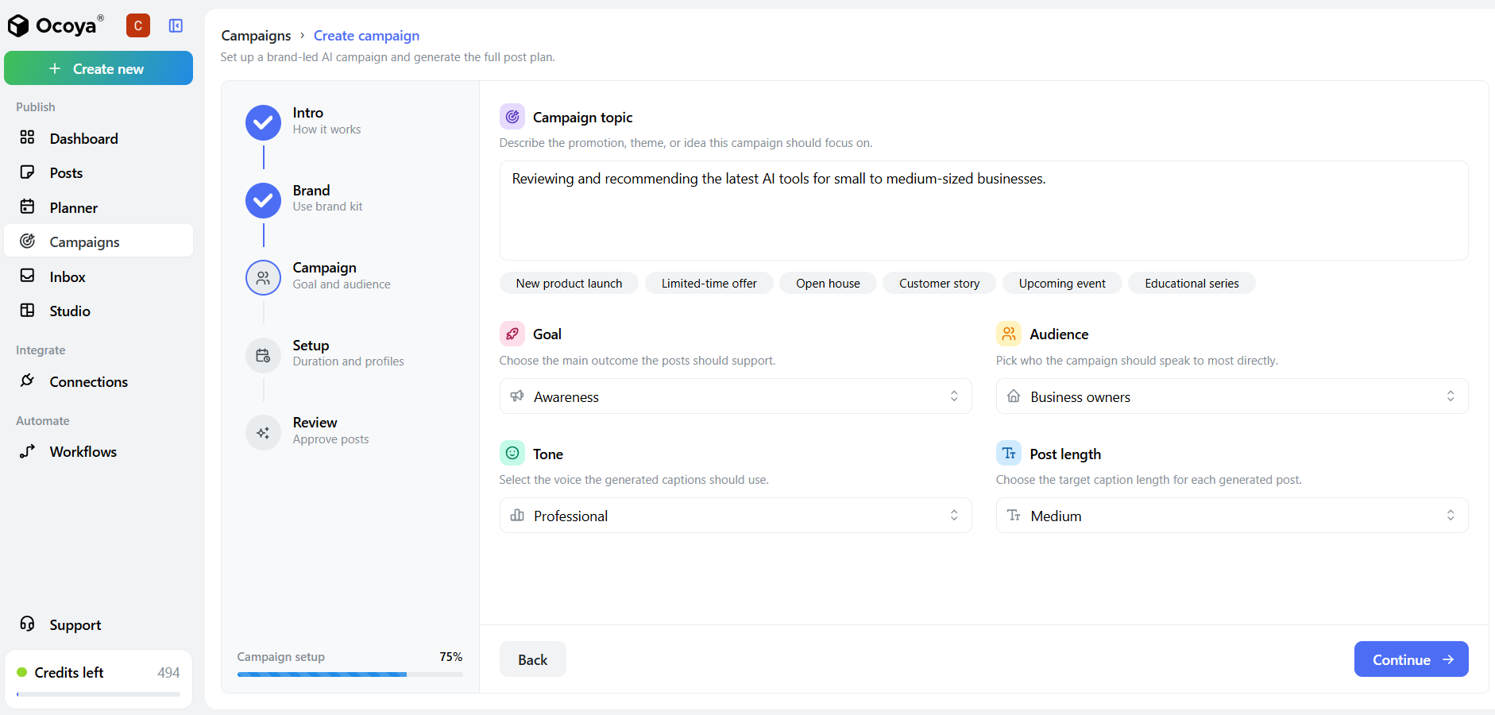Open the red C account avatar
The image size is (1495, 715).
click(138, 26)
